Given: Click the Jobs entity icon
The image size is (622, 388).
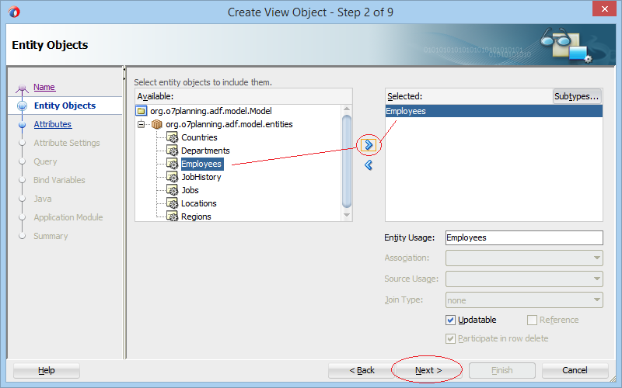Looking at the screenshot, I should coord(172,190).
